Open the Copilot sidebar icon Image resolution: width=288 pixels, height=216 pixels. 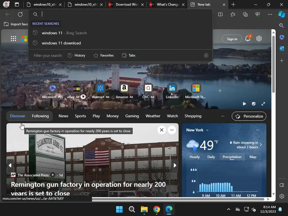point(282,14)
